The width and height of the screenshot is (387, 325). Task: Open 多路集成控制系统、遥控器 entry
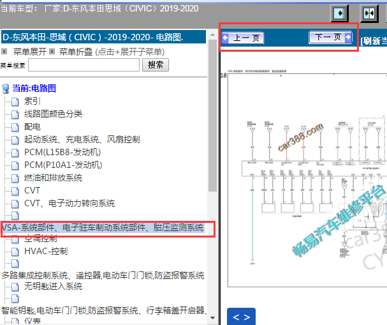103,275
